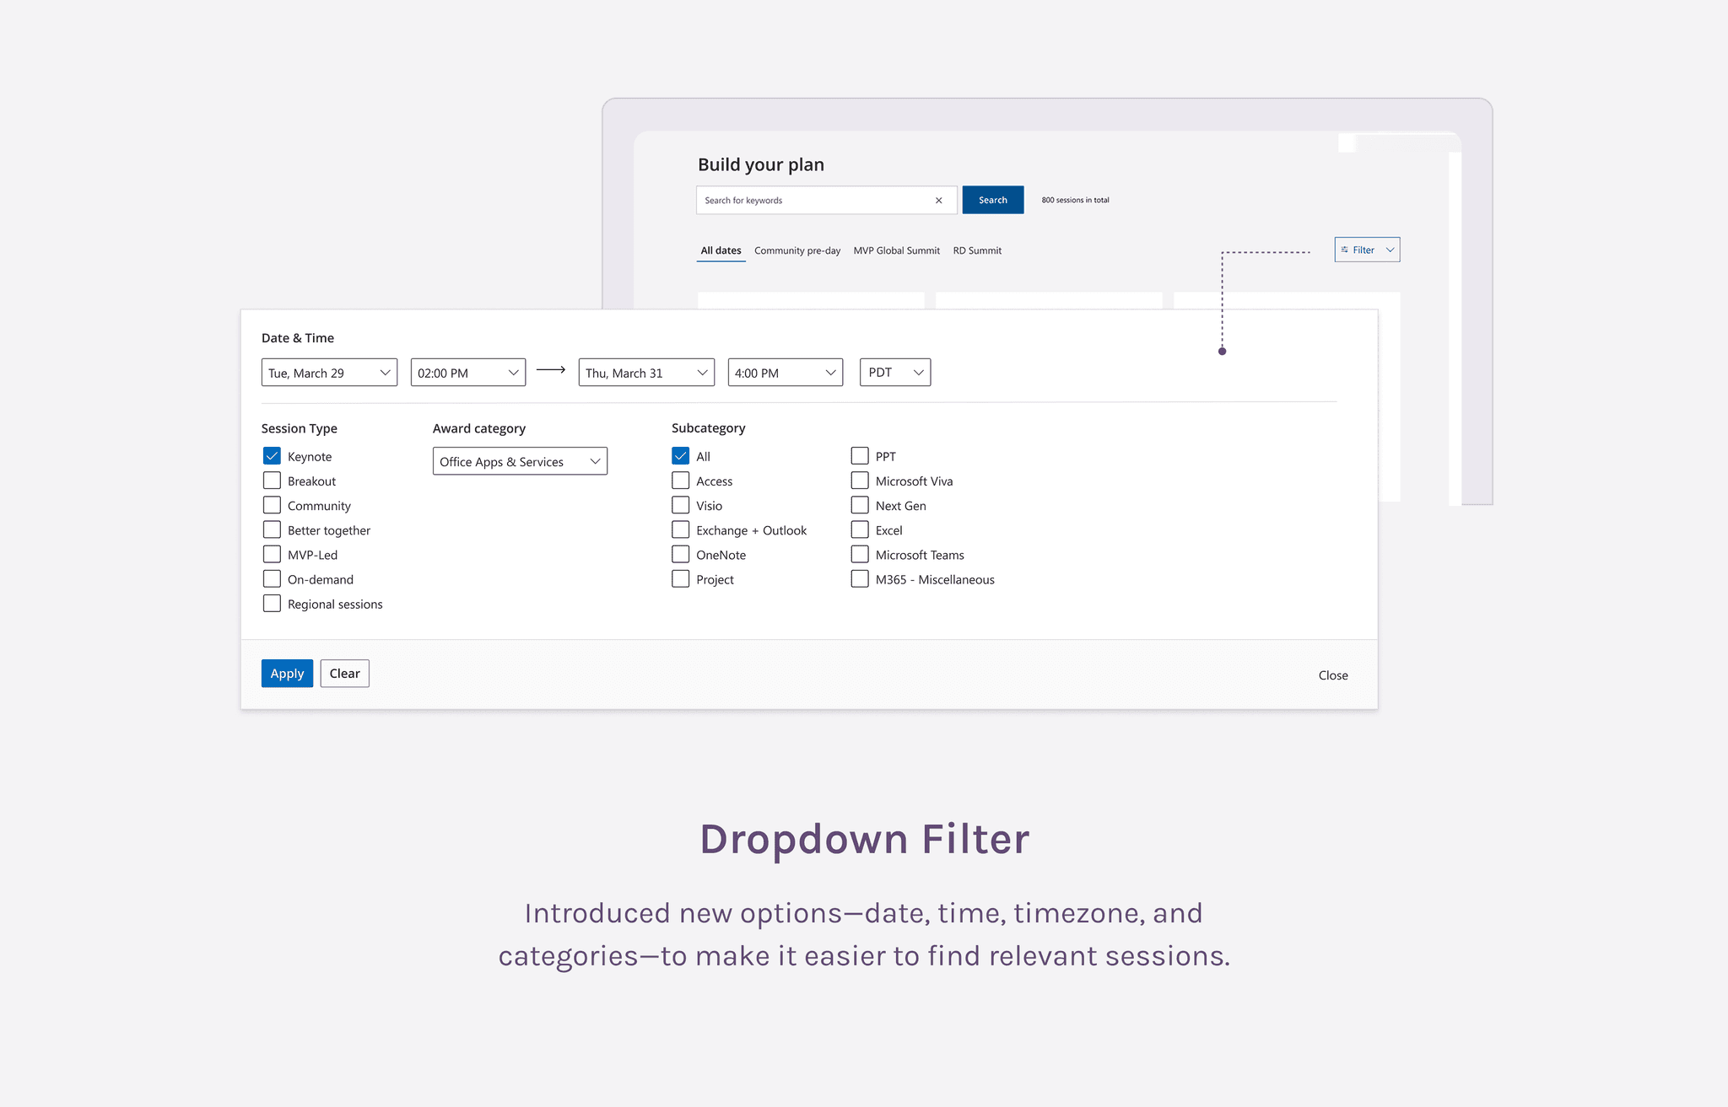
Task: Uncheck the Keynote session type
Action: pyautogui.click(x=272, y=456)
